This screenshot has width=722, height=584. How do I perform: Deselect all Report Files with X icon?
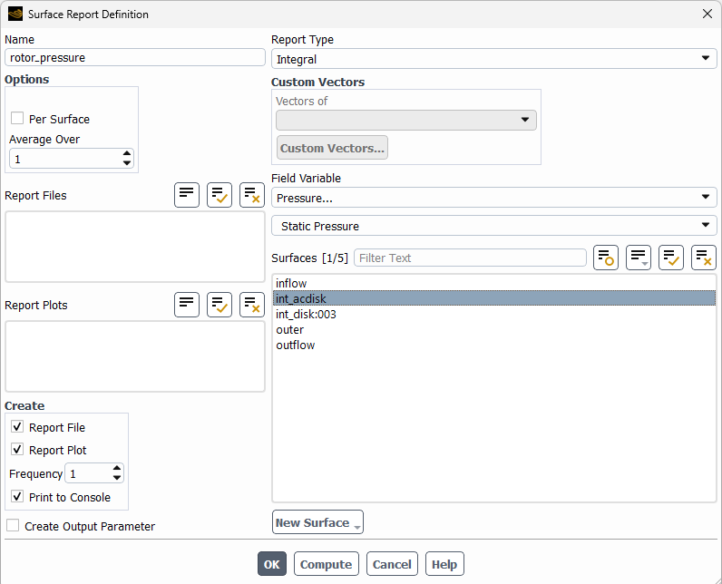(252, 195)
